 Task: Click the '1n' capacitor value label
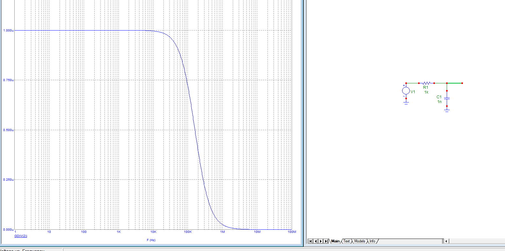point(439,102)
